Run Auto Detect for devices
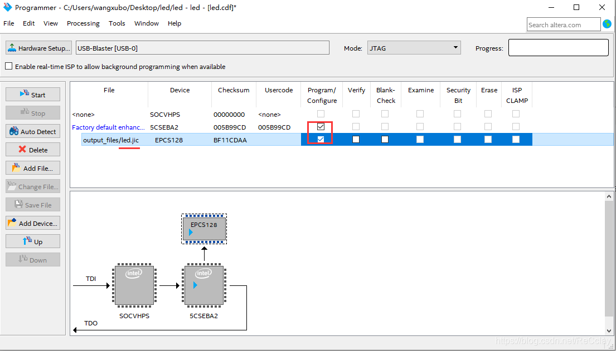This screenshot has width=616, height=351. tap(32, 131)
